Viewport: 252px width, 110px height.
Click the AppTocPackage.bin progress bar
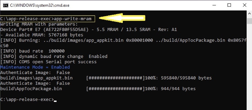[115, 89]
